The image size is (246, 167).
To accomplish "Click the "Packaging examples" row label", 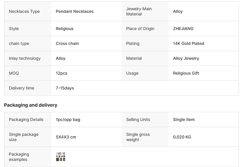I will point(19,157).
